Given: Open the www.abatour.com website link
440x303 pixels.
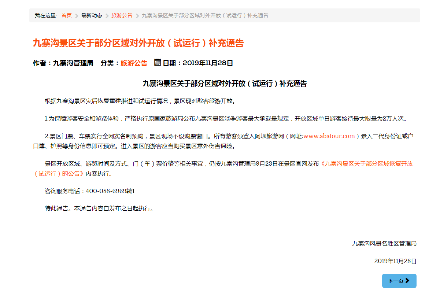Looking at the screenshot, I should (x=329, y=136).
